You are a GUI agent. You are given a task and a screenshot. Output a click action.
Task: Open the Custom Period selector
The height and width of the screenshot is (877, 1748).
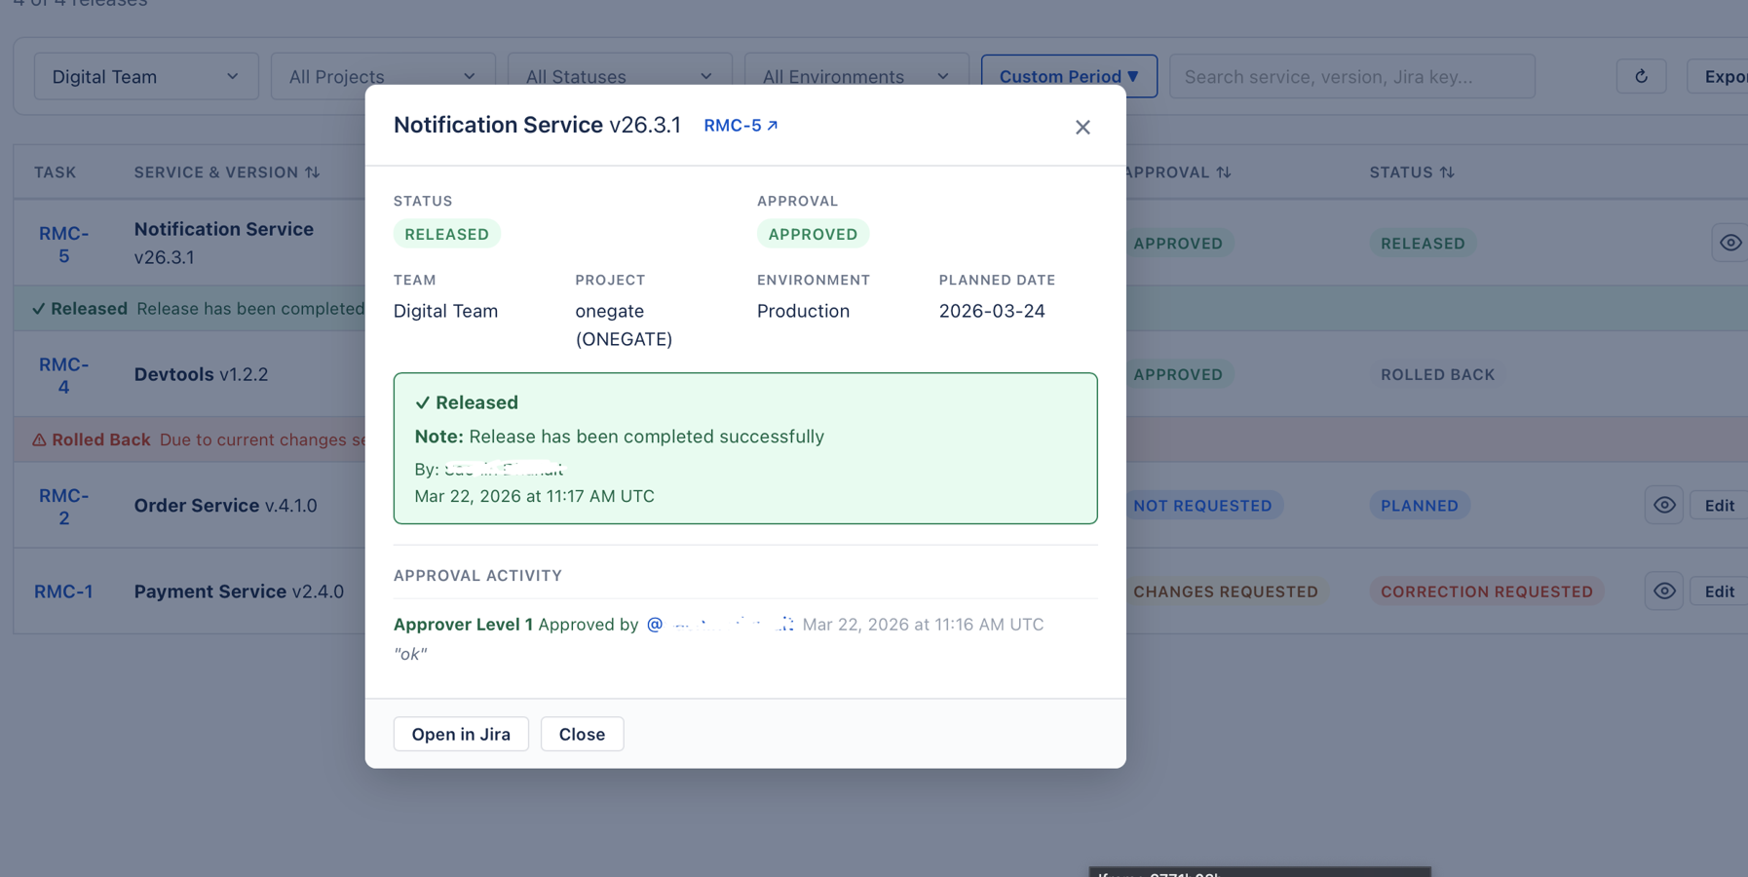coord(1068,76)
